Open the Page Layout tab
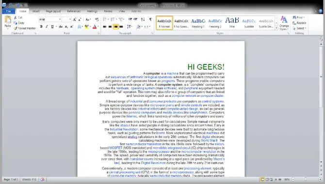The height and width of the screenshot is (184, 325). (x=53, y=11)
